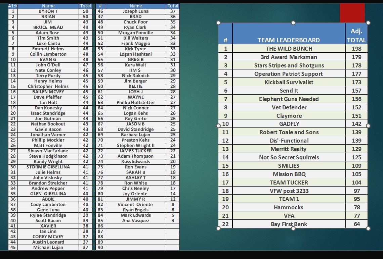Select the Joseph Luna name cell
Screen dimensions: 383x259
click(136, 11)
